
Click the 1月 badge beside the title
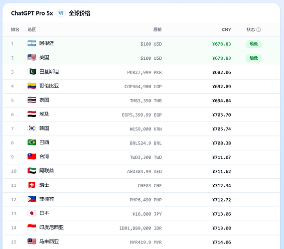(61, 13)
